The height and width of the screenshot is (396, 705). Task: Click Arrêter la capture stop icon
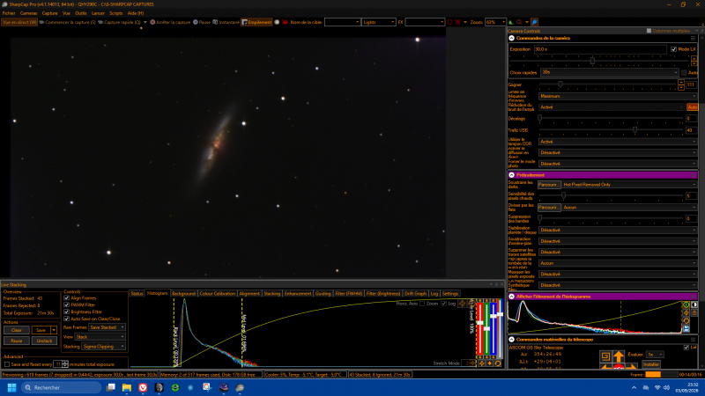point(152,22)
